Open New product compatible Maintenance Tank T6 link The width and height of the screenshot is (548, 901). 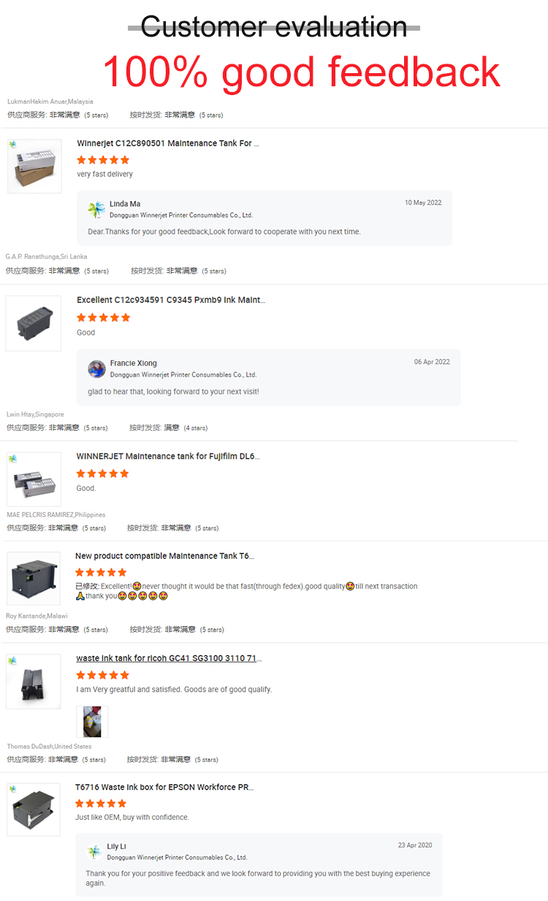coord(164,556)
